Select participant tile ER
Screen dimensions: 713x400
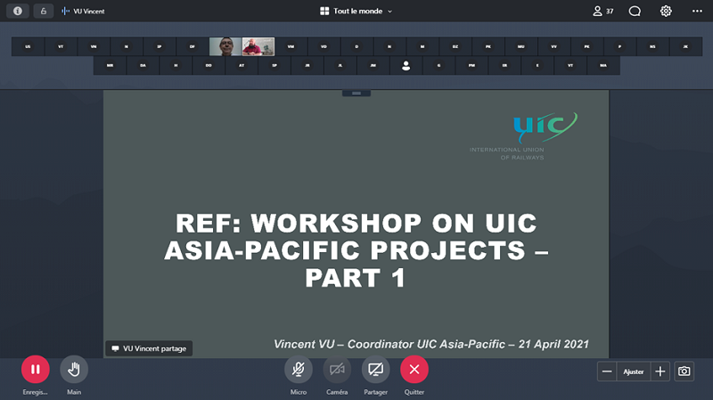click(x=504, y=66)
